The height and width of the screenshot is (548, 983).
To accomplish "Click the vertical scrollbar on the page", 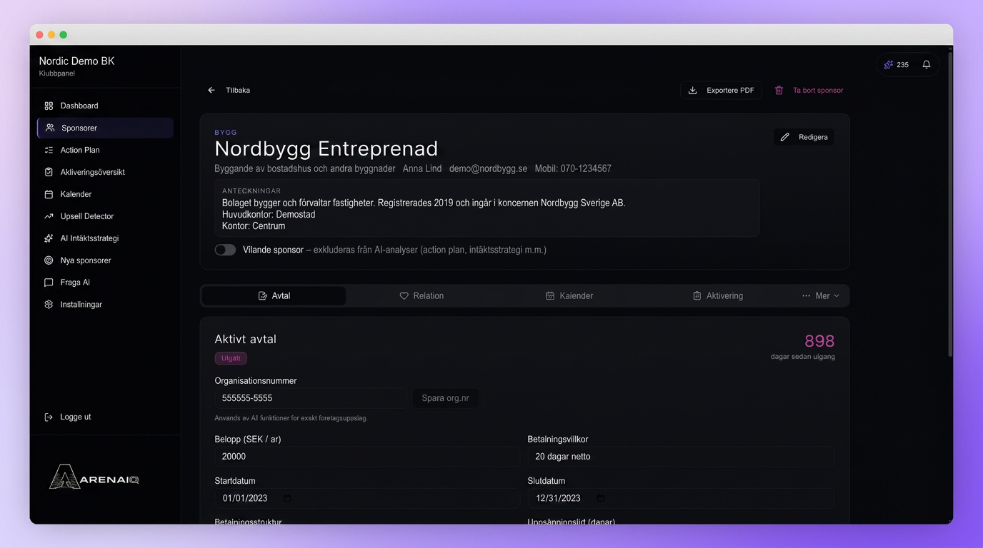I will click(949, 203).
